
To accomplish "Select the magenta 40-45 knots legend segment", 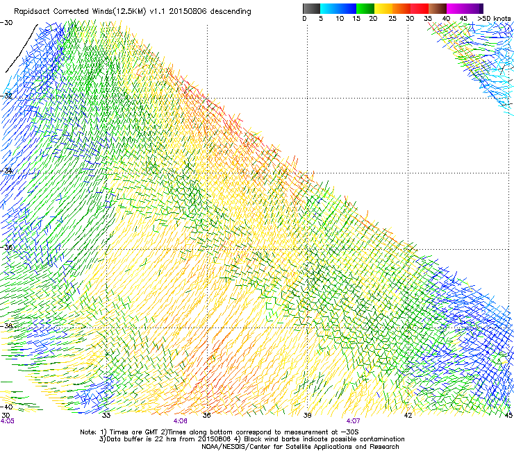I will 456,8.
